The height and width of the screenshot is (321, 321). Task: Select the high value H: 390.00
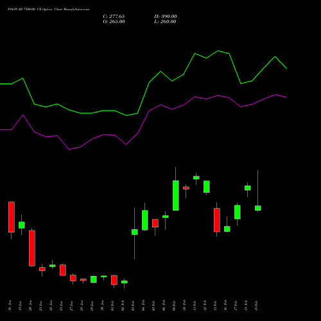166,17
